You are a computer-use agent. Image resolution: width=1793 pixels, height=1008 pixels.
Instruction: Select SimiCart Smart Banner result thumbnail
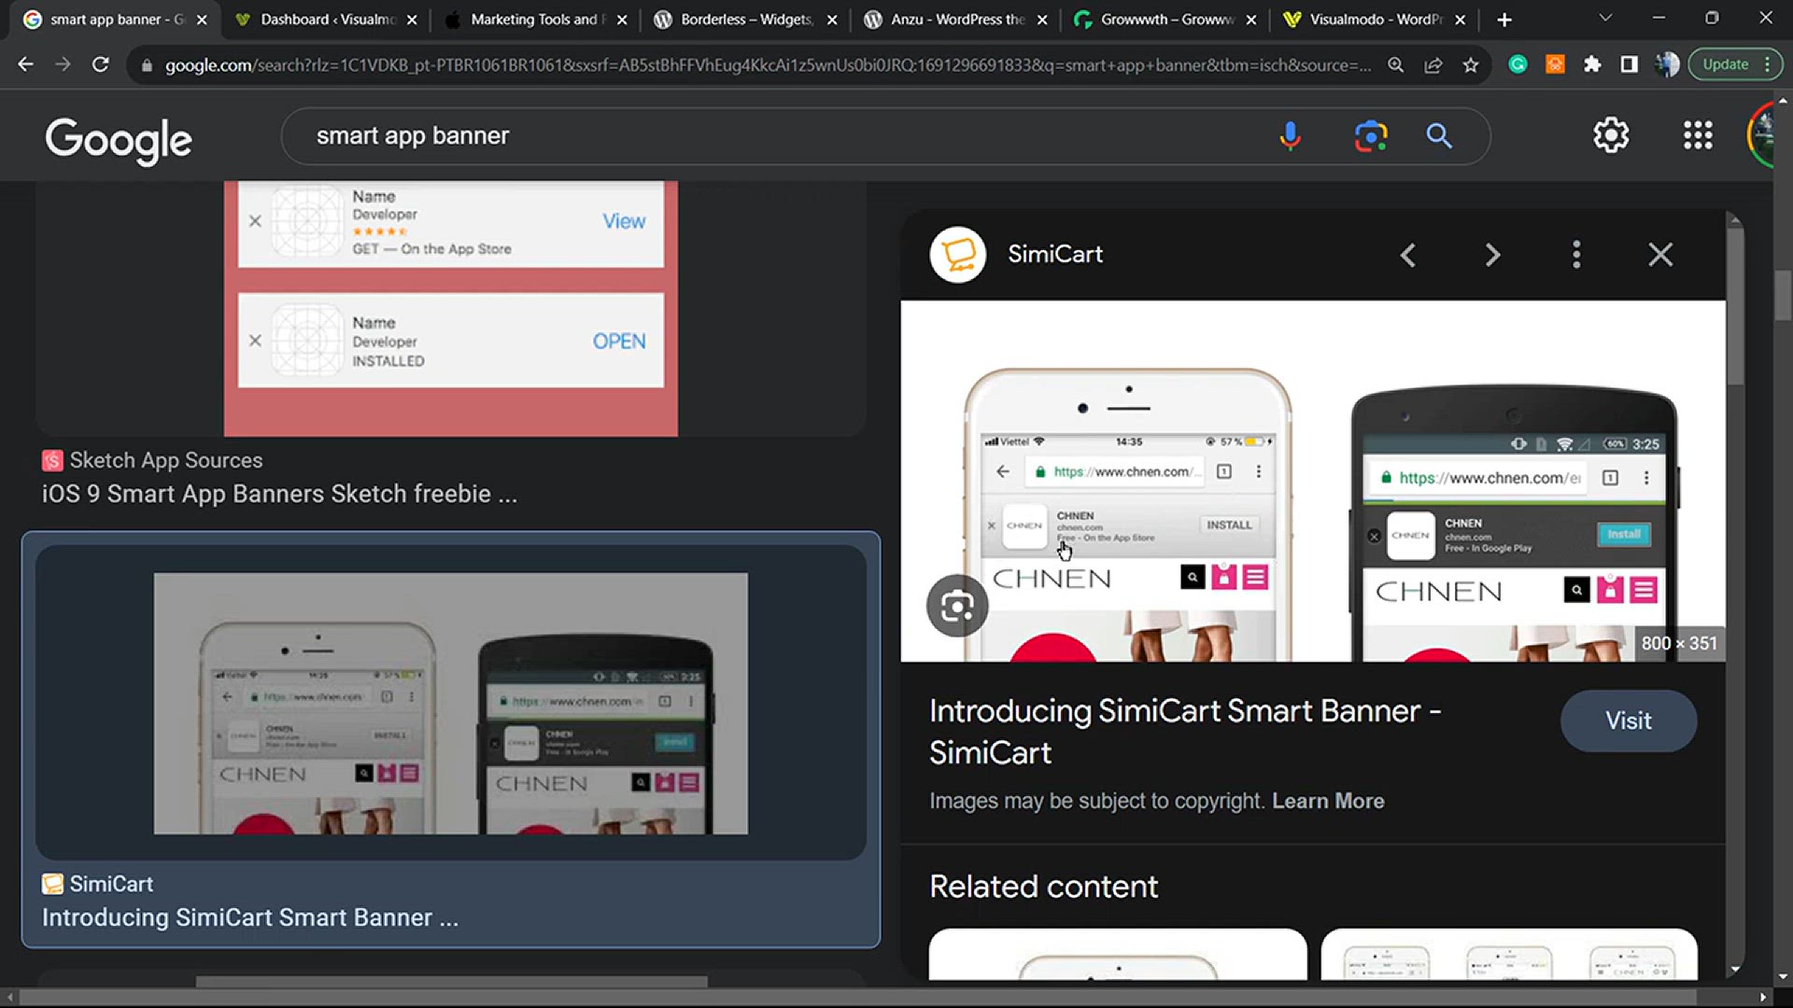tap(451, 703)
